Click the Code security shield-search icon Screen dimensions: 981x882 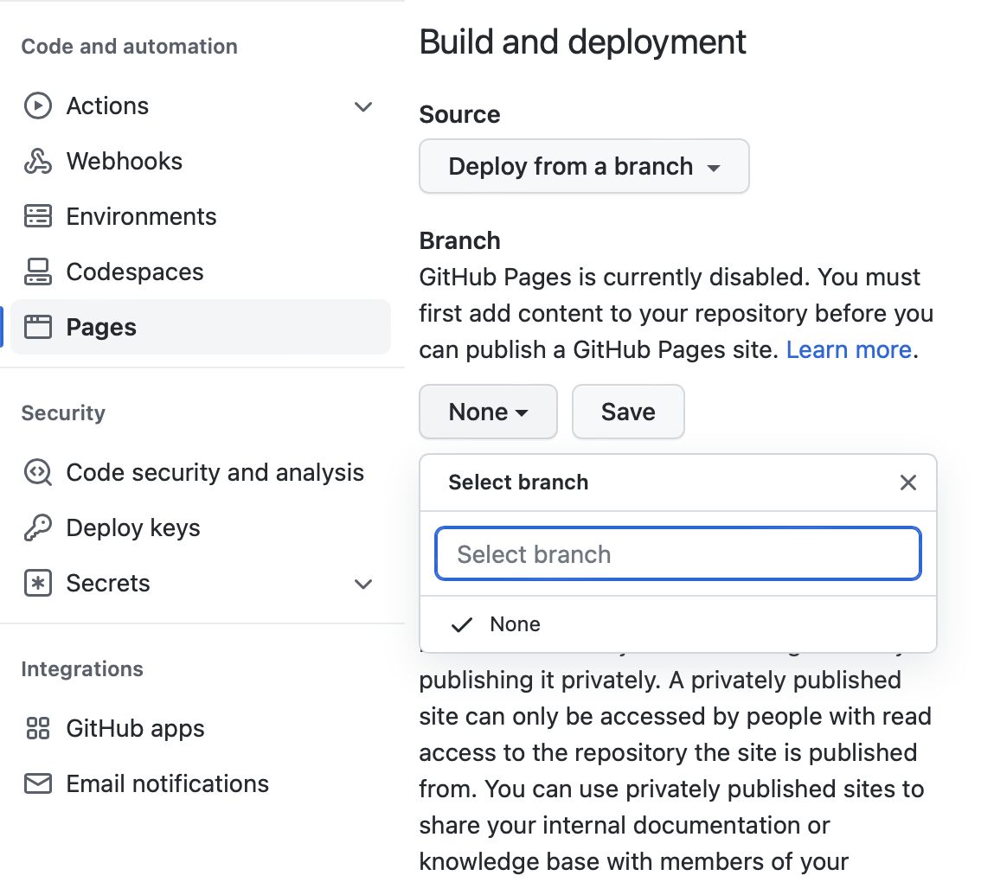point(37,472)
